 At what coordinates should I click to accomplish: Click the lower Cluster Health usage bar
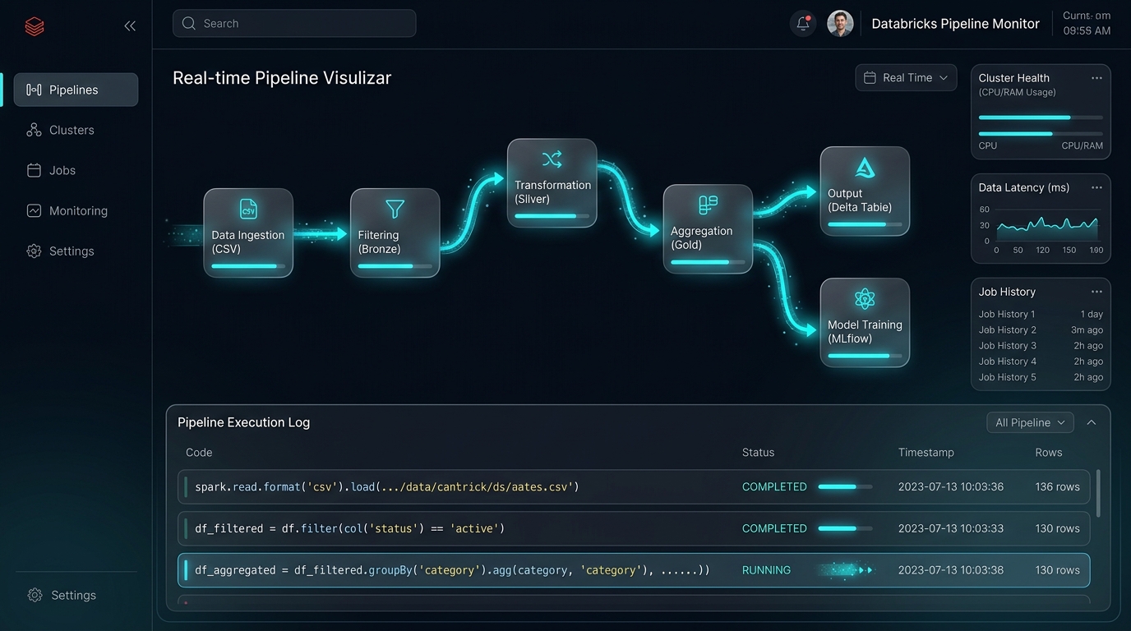point(1041,133)
